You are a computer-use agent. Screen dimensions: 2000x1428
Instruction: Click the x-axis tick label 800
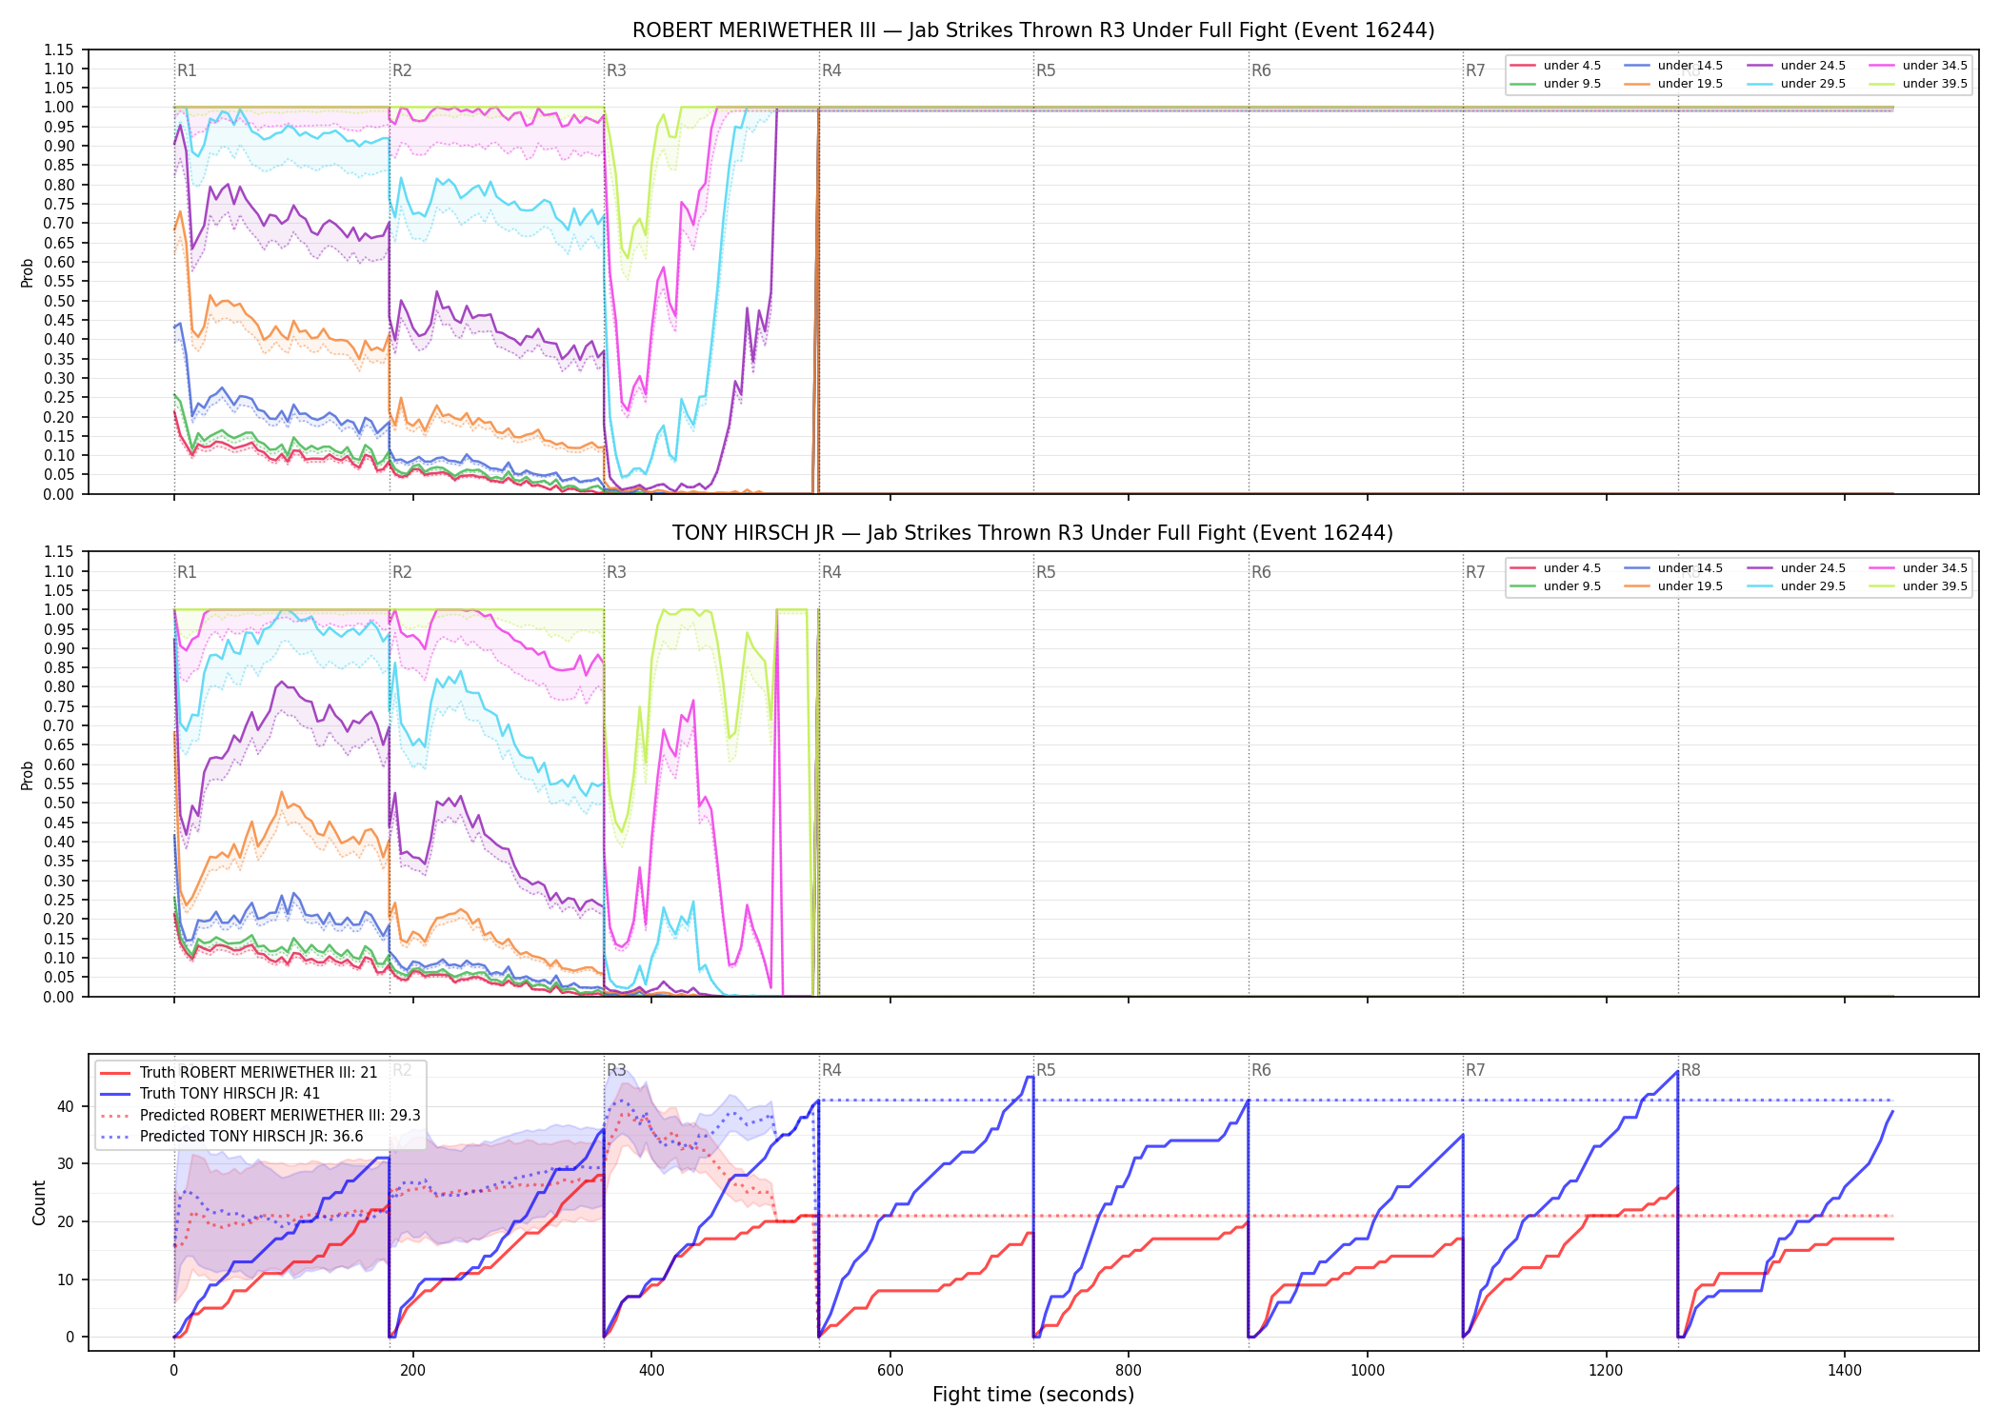pyautogui.click(x=1129, y=1371)
